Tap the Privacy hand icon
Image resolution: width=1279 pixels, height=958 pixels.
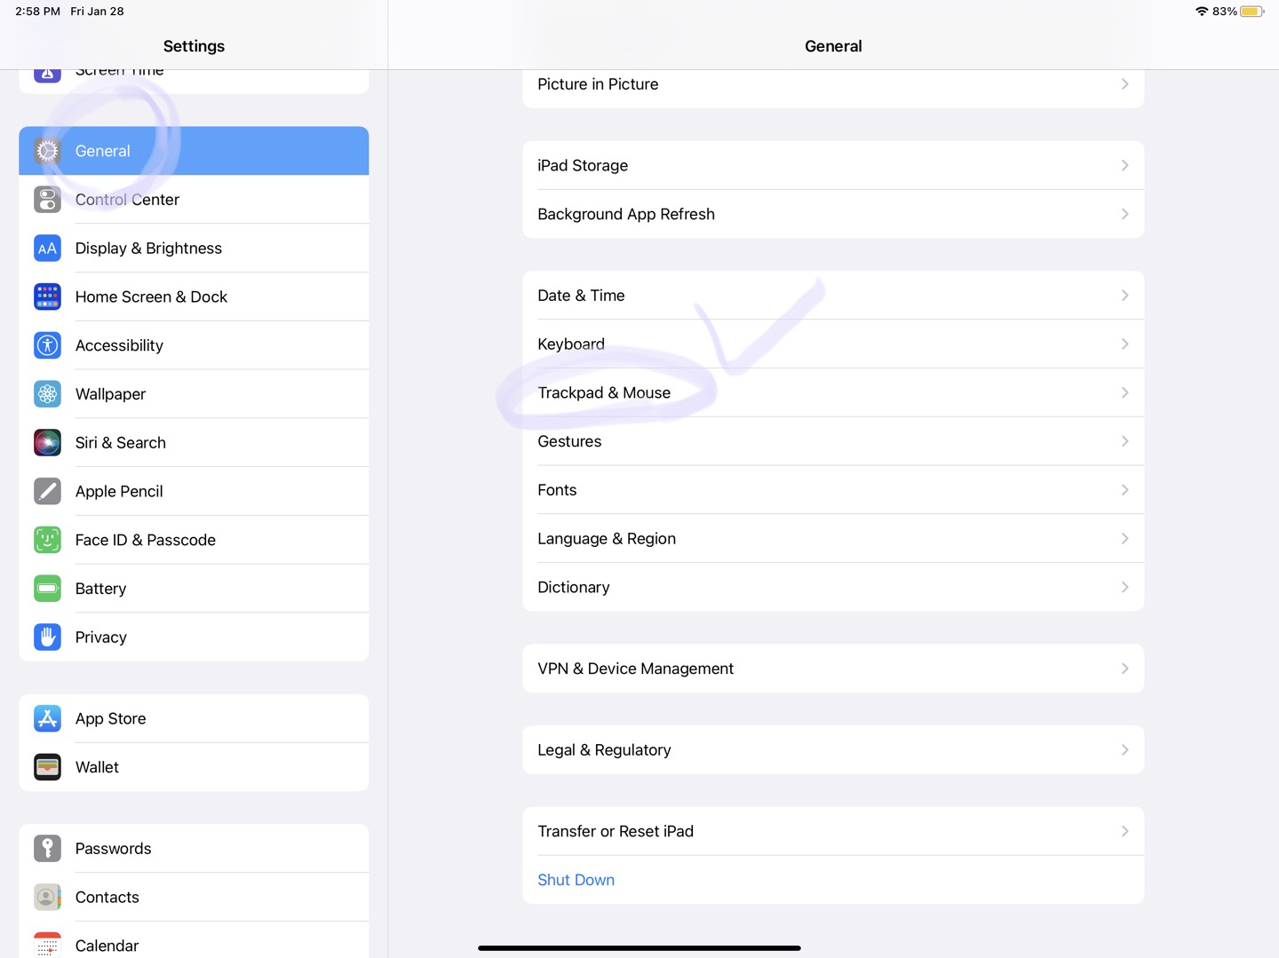tap(47, 637)
